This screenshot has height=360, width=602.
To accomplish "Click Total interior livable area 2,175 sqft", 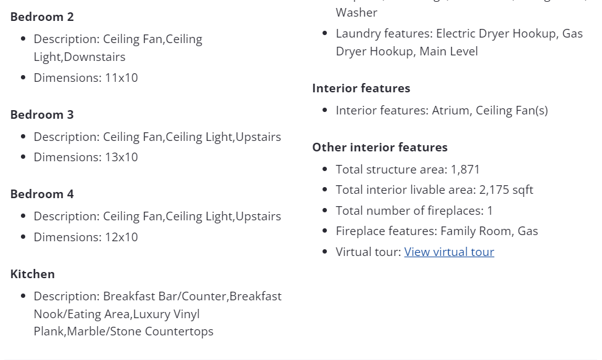I will [434, 190].
